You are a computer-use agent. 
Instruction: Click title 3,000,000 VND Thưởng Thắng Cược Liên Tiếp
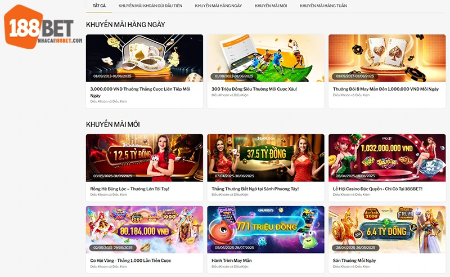[x=140, y=92]
